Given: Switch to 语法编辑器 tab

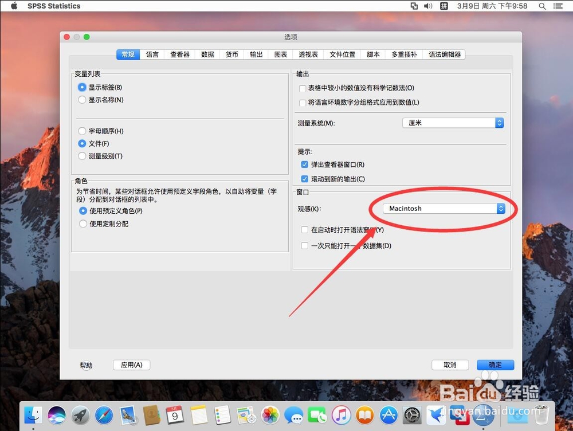Looking at the screenshot, I should [445, 54].
